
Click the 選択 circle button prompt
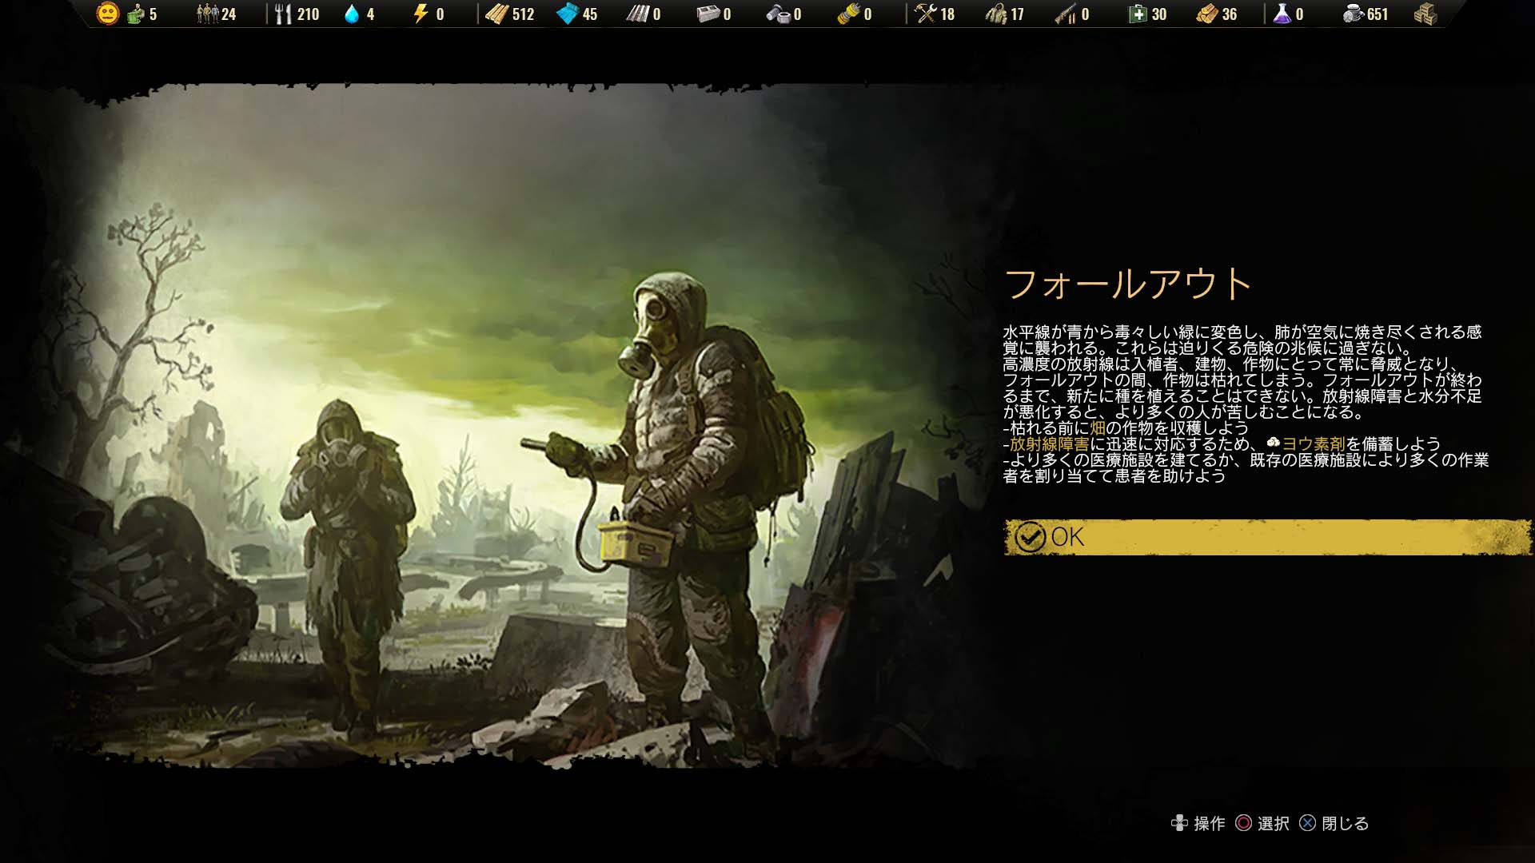[x=1243, y=823]
